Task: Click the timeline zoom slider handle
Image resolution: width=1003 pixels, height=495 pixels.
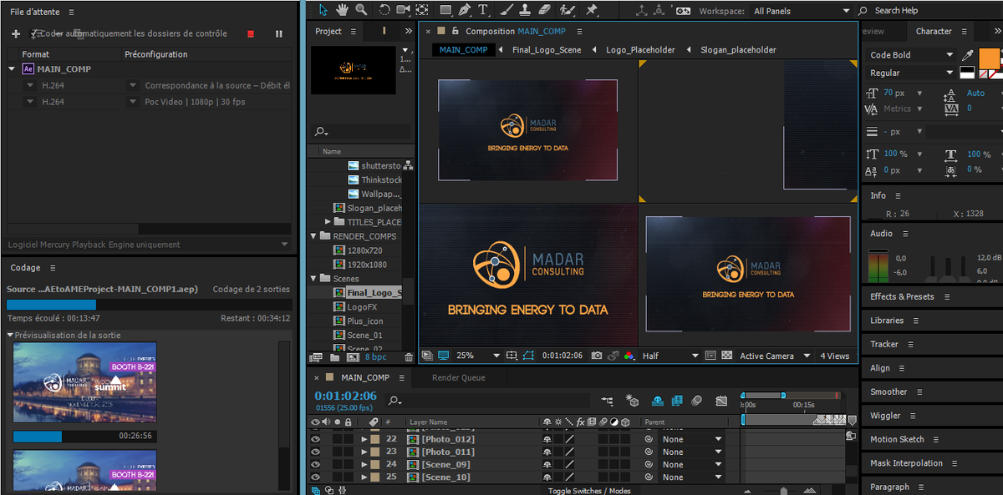Action: tap(783, 491)
